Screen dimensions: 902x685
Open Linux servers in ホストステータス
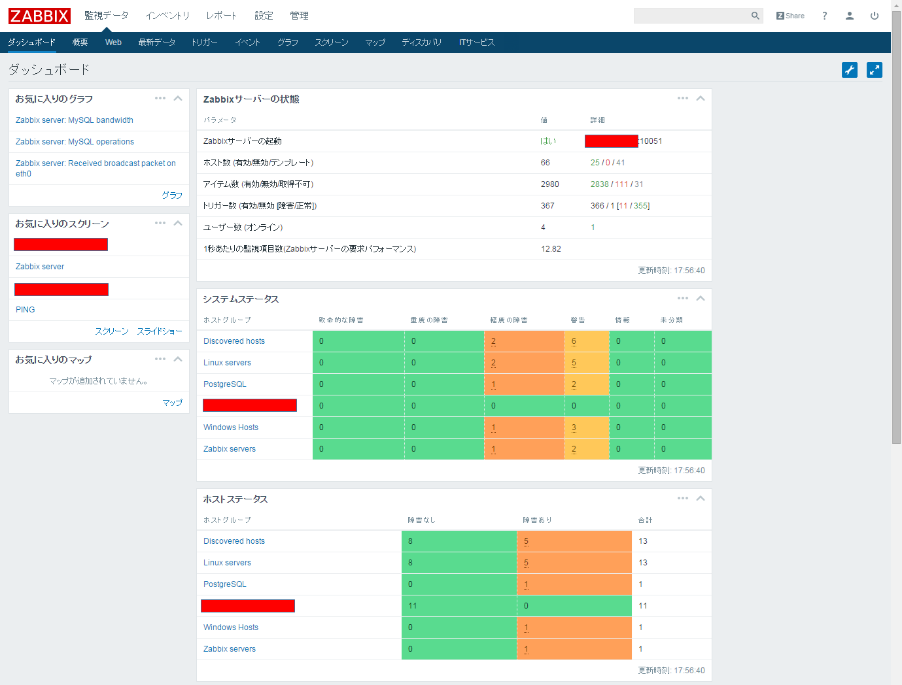tap(227, 563)
